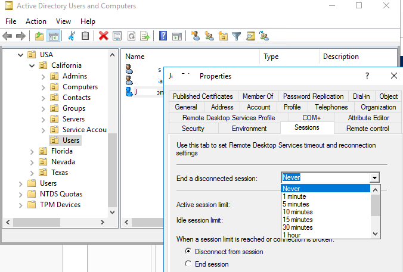Viewport: 403px width, 272px height.
Task: Open the Action menu
Action: (36, 21)
